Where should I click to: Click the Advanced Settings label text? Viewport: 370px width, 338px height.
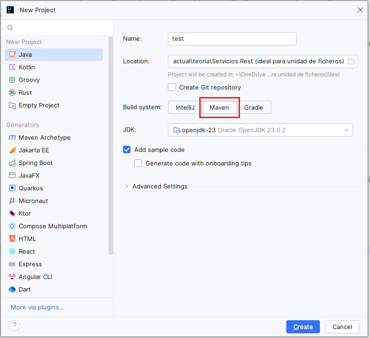click(160, 187)
